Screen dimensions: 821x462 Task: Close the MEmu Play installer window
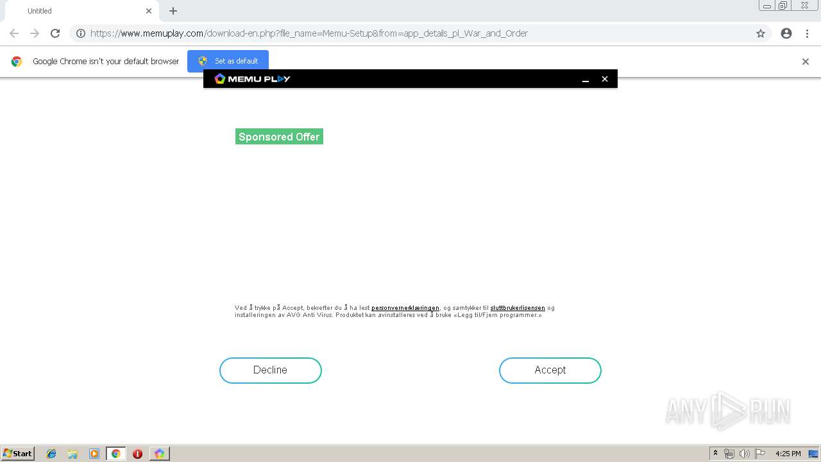pos(604,79)
